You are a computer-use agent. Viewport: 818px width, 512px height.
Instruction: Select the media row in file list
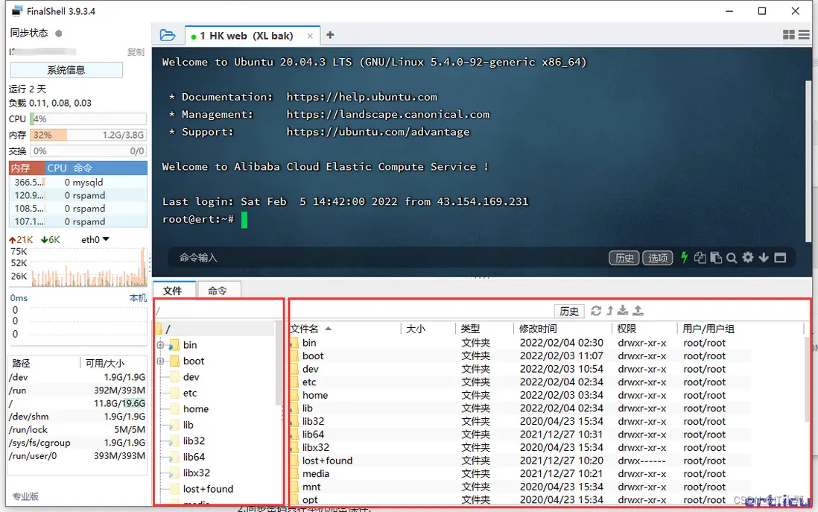pyautogui.click(x=521, y=474)
